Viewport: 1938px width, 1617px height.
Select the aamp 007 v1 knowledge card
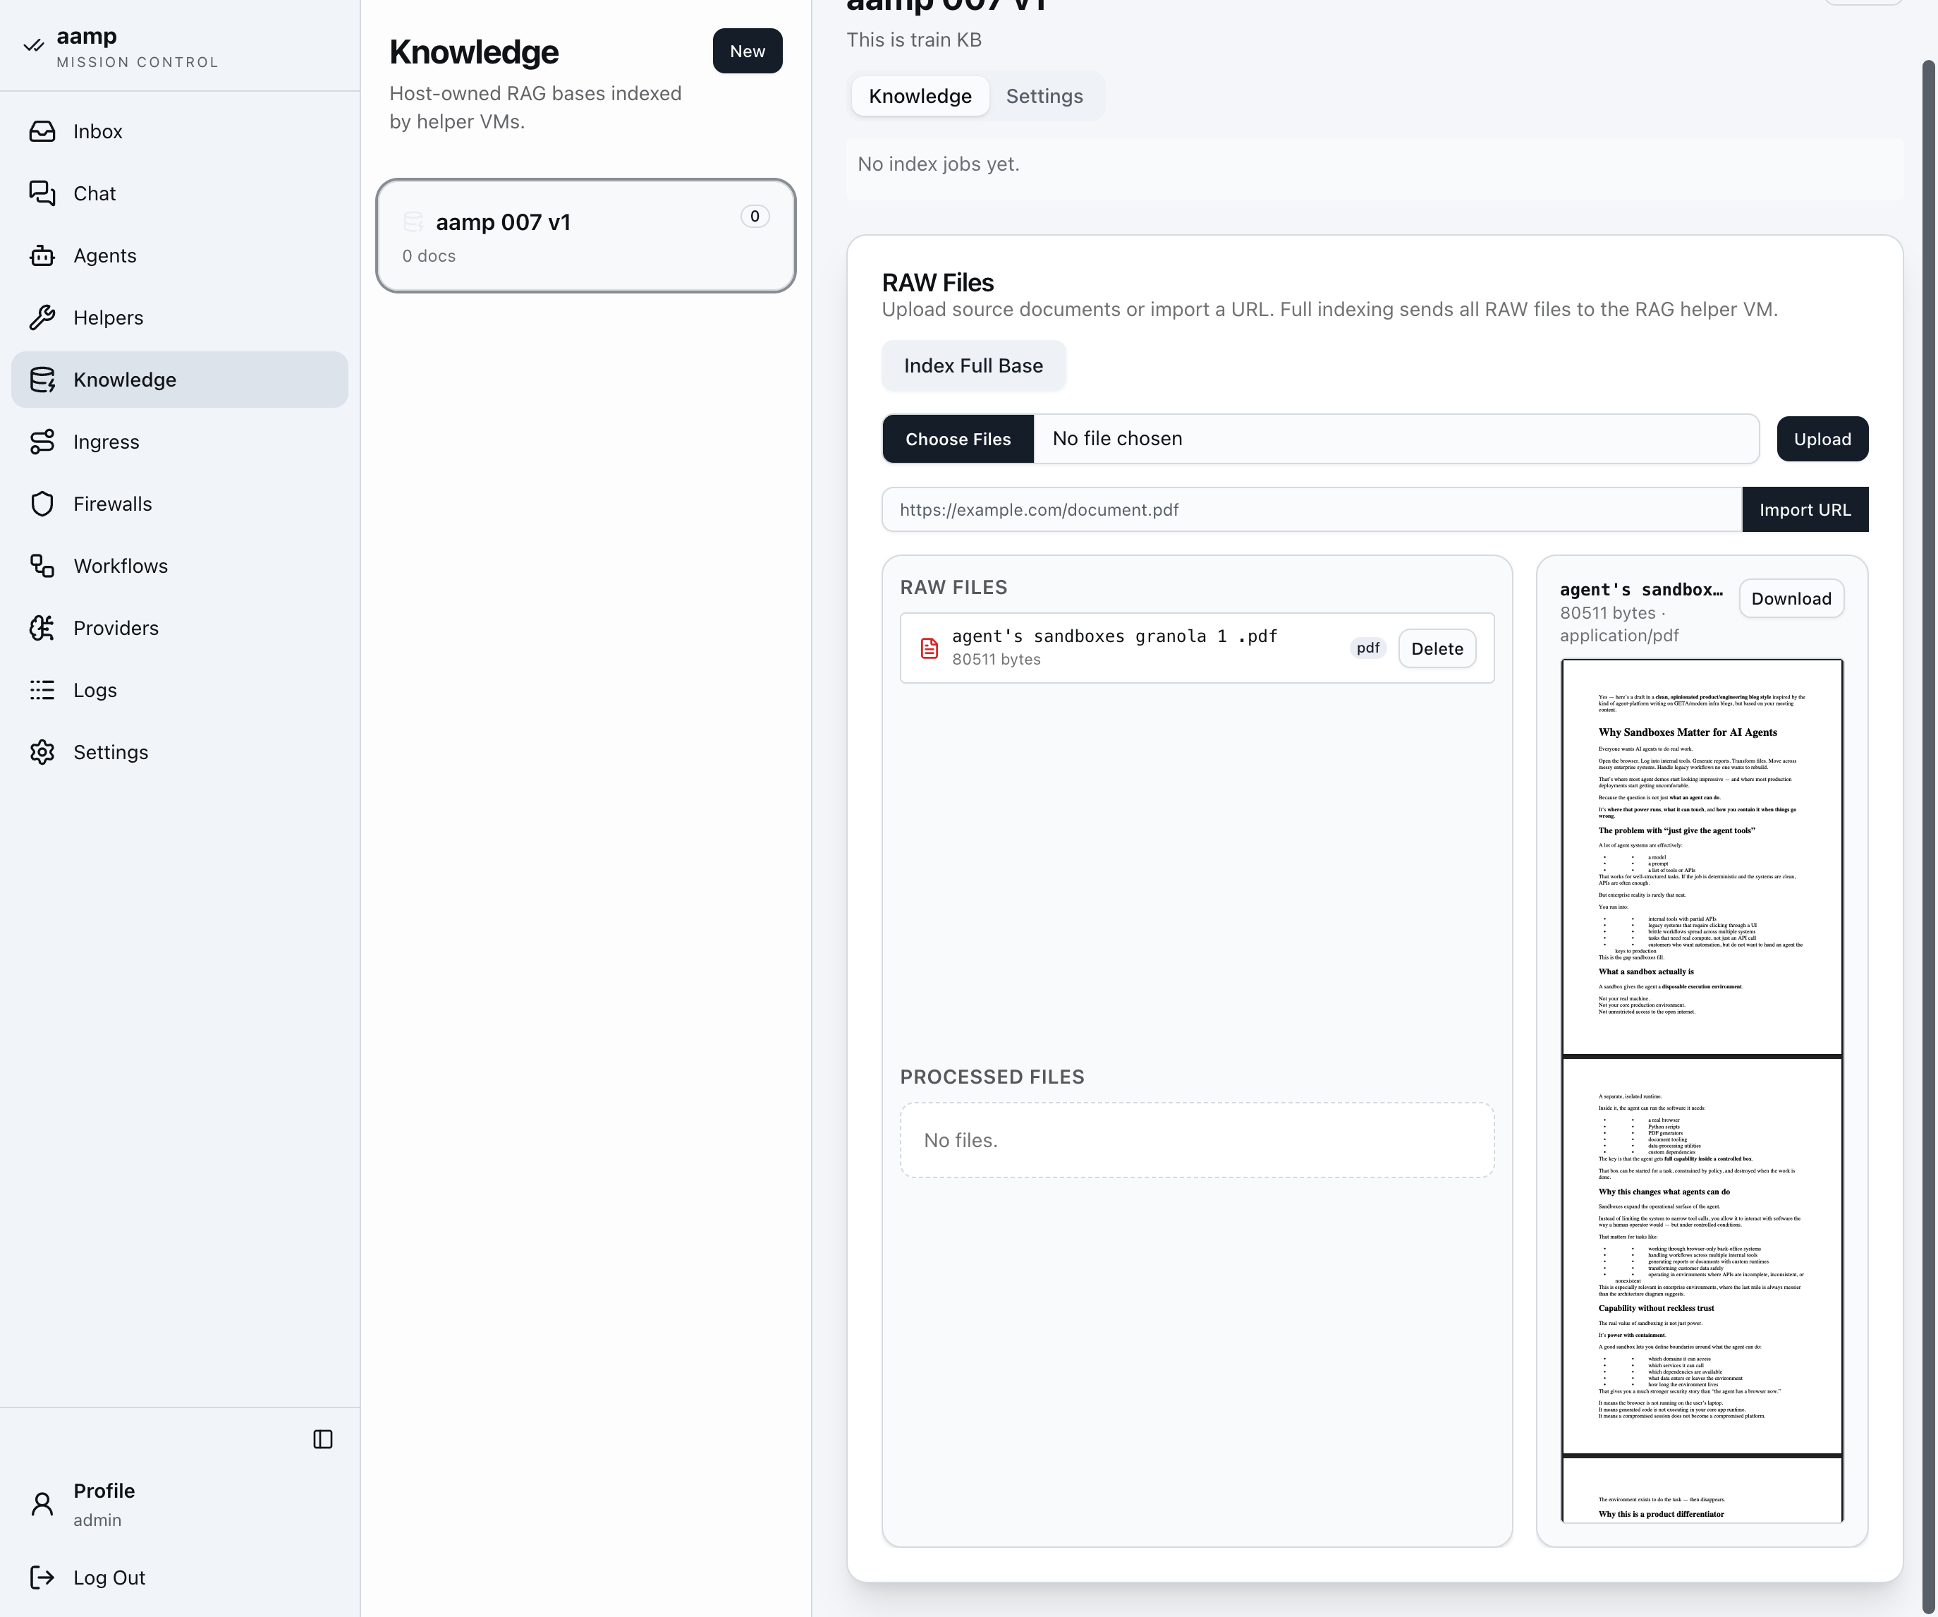(x=586, y=236)
